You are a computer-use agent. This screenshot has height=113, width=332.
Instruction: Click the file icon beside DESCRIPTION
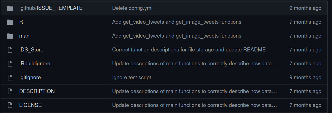(10, 92)
